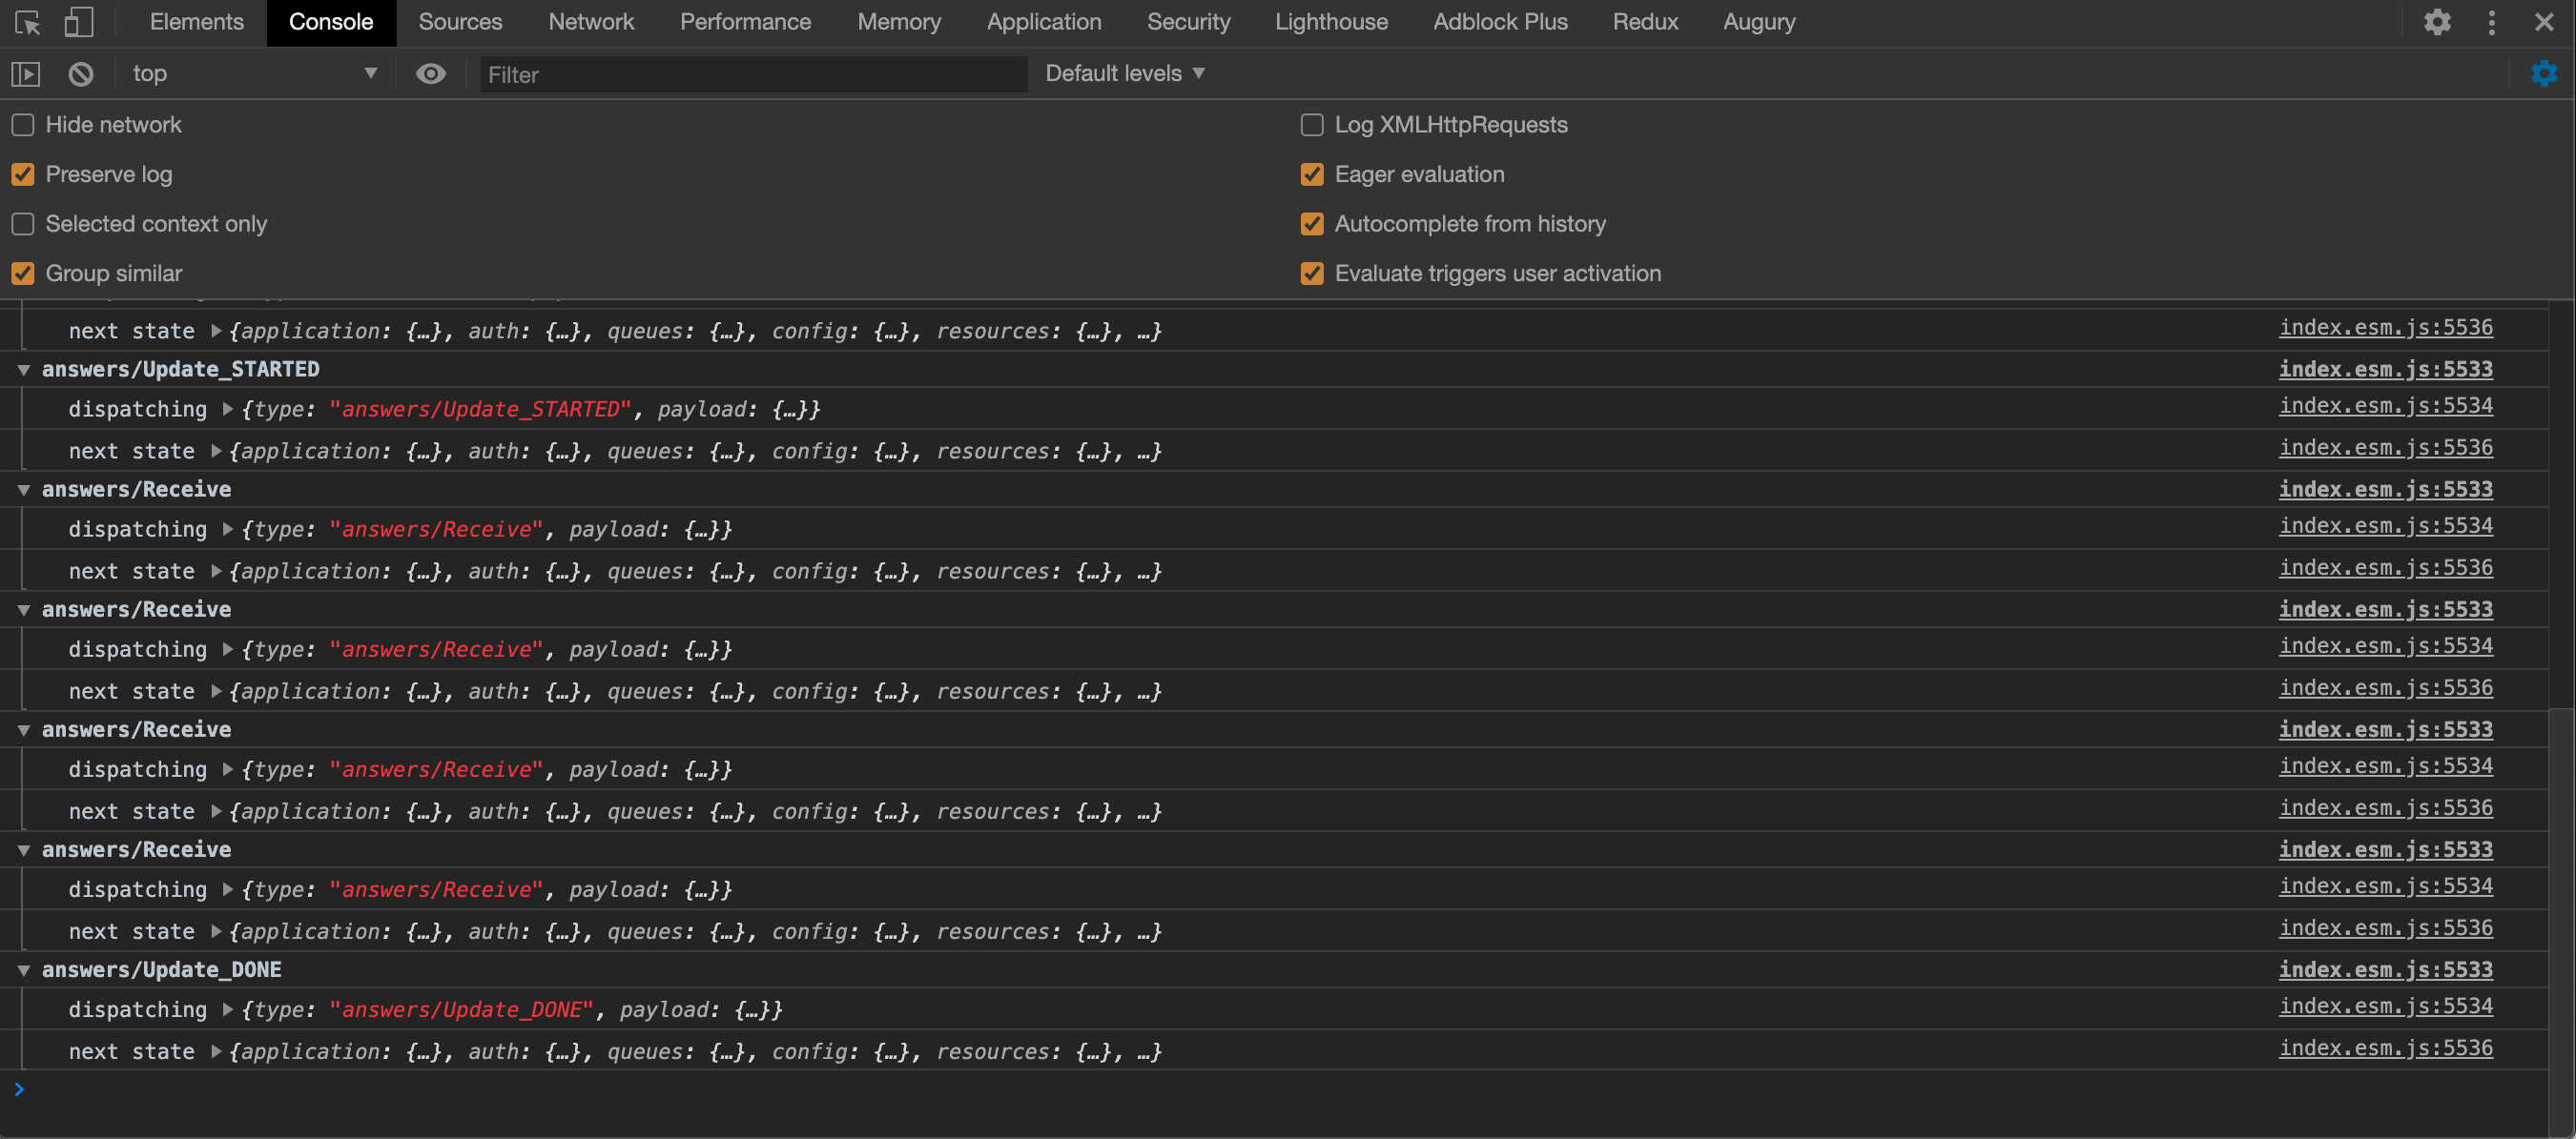This screenshot has height=1139, width=2576.
Task: Open the Default levels dropdown
Action: tap(1125, 74)
